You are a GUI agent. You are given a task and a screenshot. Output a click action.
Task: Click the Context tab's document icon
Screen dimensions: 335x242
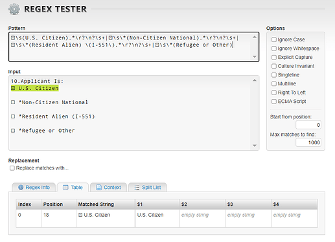click(x=98, y=188)
